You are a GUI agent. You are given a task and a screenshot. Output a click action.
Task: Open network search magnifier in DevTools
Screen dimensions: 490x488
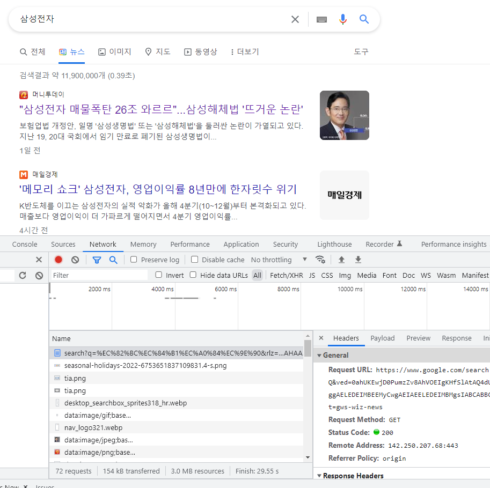pos(113,260)
